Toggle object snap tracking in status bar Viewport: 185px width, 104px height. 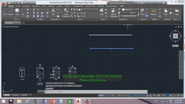pyautogui.click(x=130, y=95)
